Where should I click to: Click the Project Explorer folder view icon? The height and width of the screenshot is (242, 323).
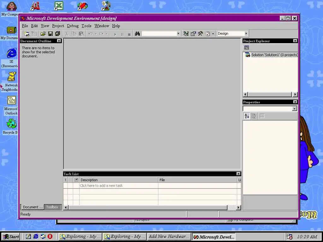[x=247, y=48]
